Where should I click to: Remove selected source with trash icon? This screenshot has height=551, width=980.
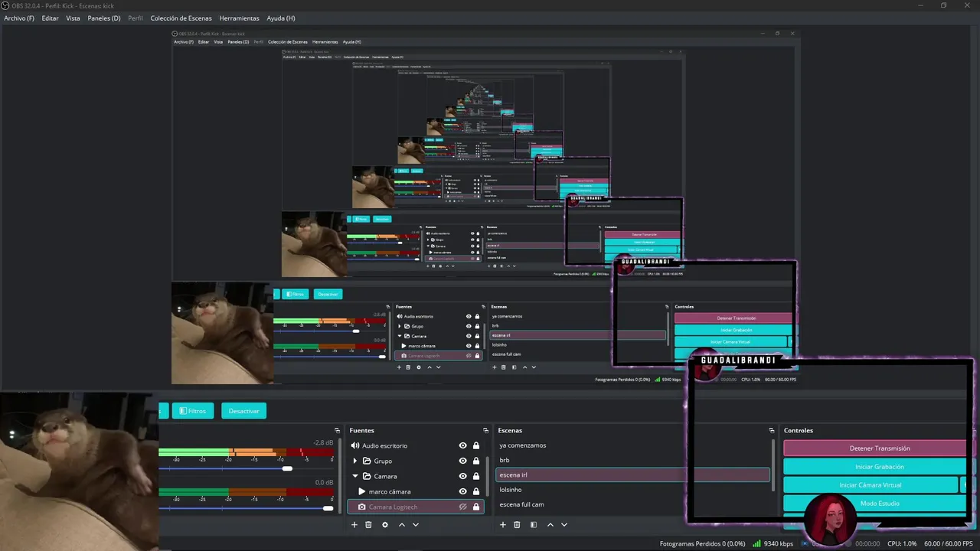coord(368,525)
